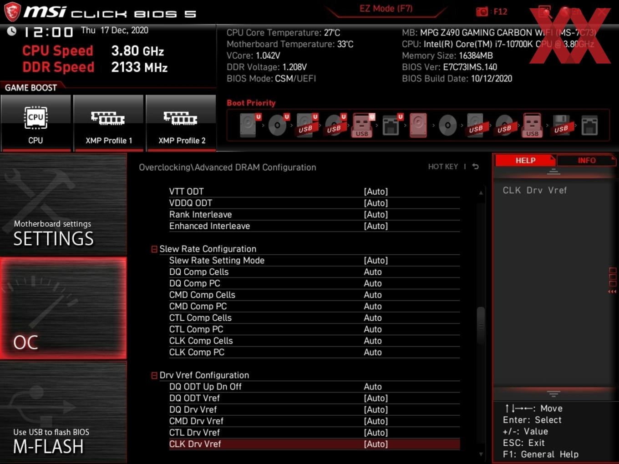Click the breadcrumb Overclocking\Advanced DRAM Configuration
Screen dimensions: 619x464
click(x=228, y=167)
